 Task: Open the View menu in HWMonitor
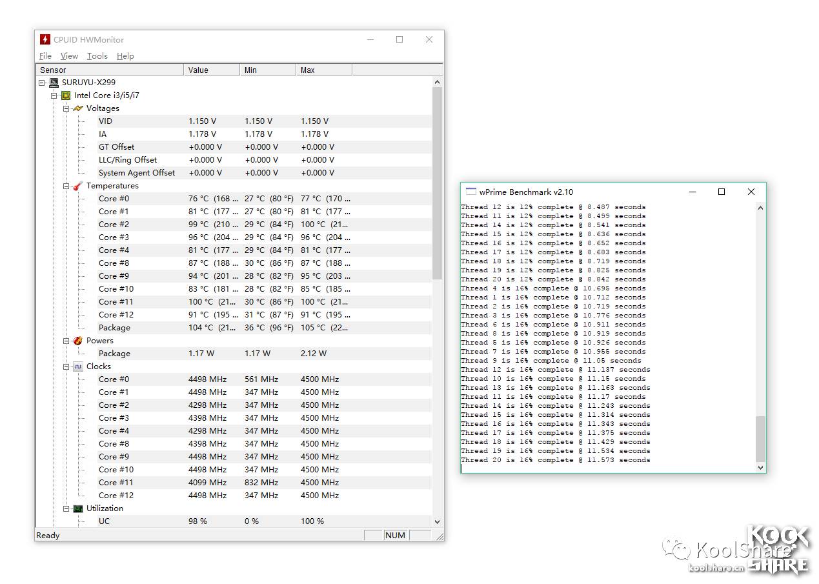[x=69, y=56]
